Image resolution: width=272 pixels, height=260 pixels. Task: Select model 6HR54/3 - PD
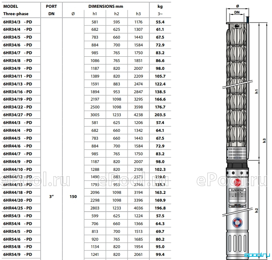coord(18,216)
